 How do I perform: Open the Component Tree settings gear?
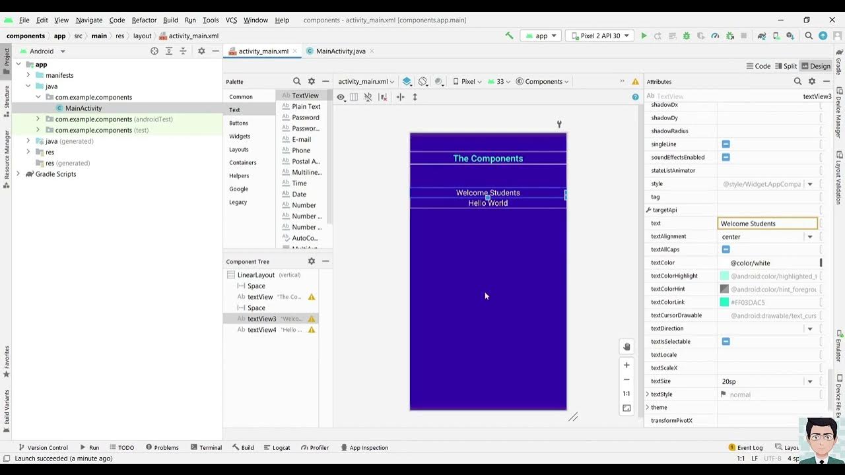pos(312,261)
